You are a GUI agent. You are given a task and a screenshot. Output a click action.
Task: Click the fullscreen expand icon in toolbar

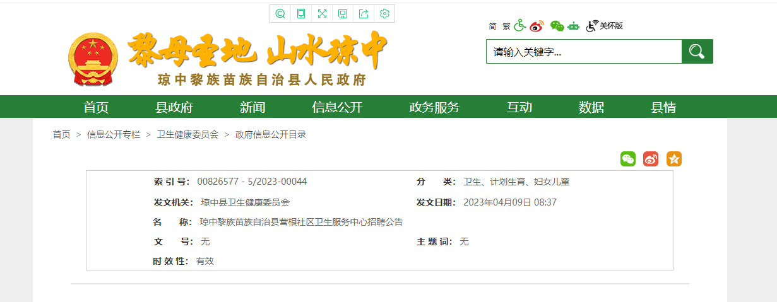[322, 14]
